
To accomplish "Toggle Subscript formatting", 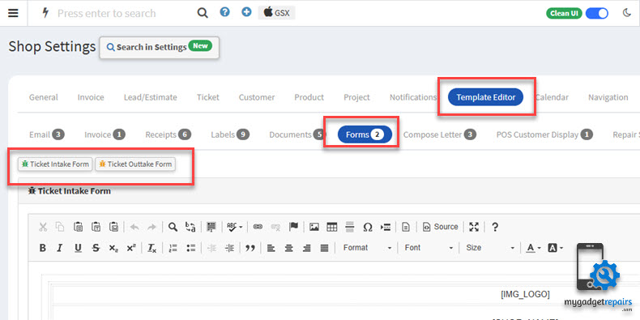I will point(113,248).
